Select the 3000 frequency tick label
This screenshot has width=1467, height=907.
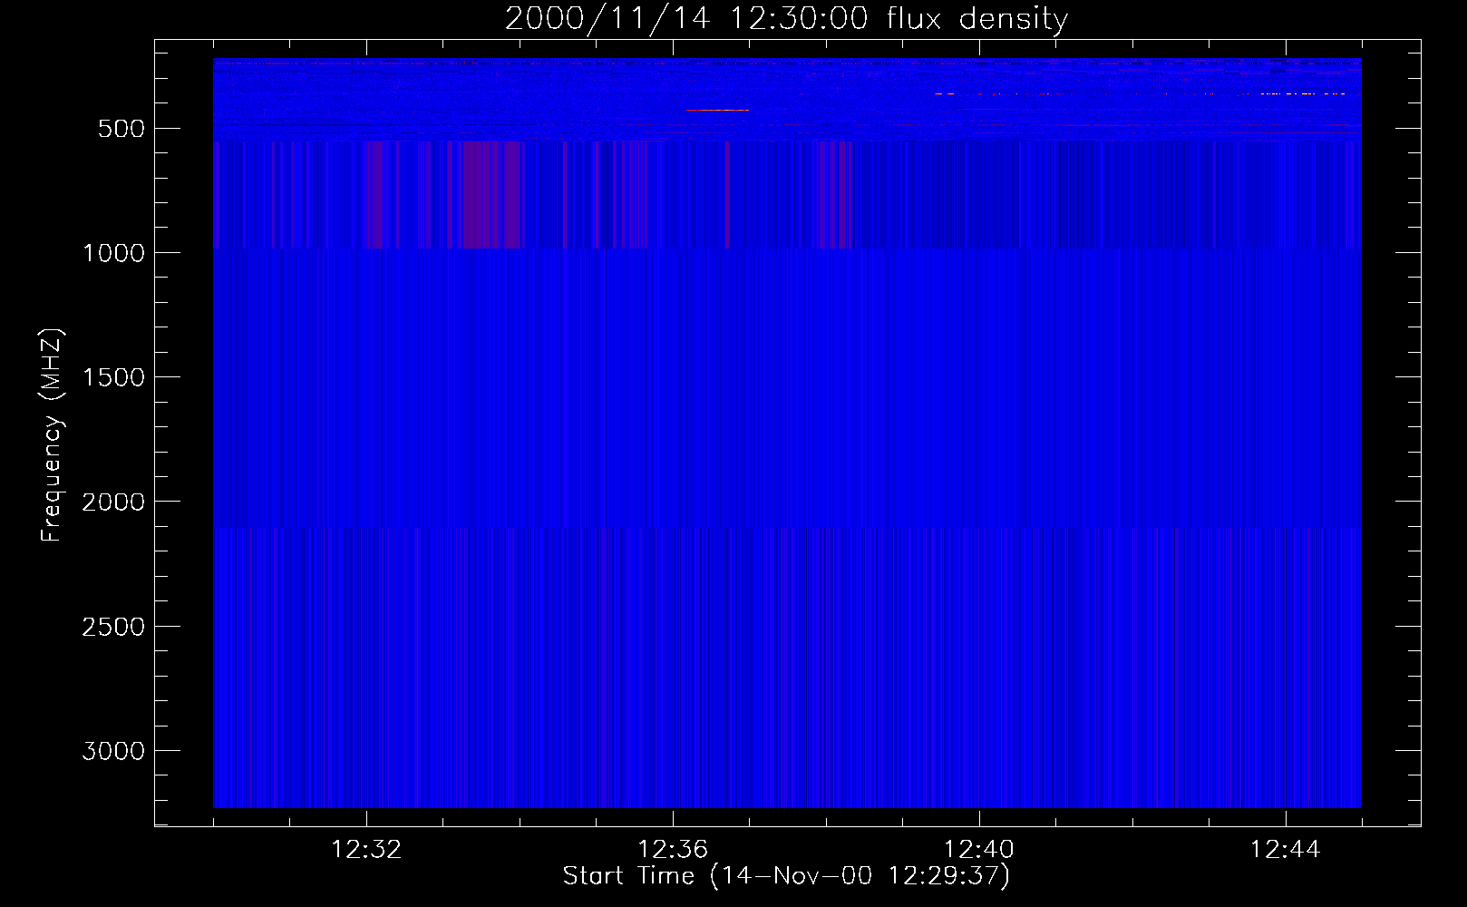(x=113, y=751)
